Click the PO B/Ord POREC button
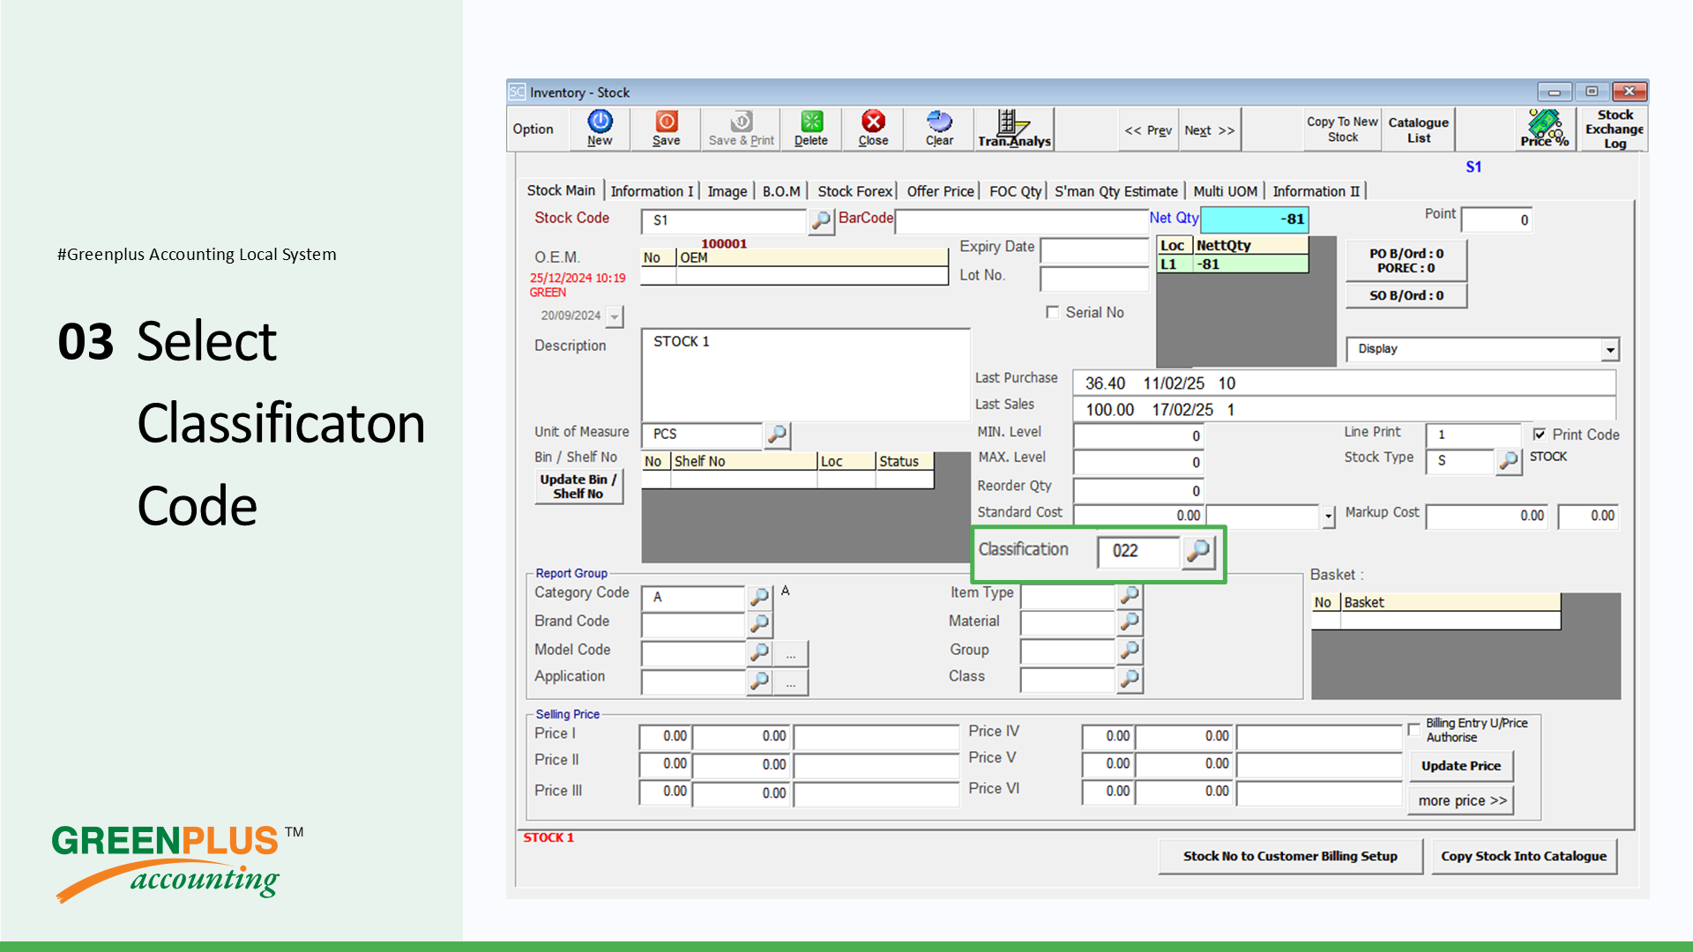 1406,261
